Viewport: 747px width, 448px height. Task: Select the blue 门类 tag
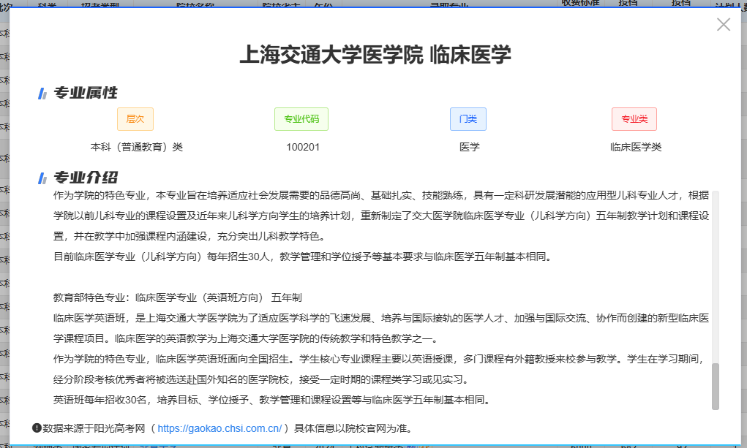pyautogui.click(x=468, y=118)
